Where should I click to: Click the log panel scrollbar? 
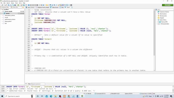pyautogui.click(x=173, y=89)
